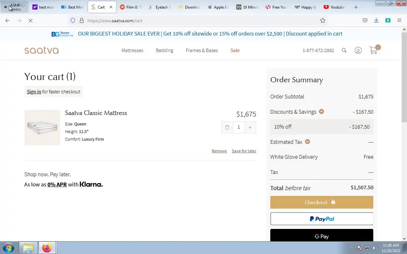The width and height of the screenshot is (407, 254).
Task: Open the Pocket save icon
Action: point(365,20)
